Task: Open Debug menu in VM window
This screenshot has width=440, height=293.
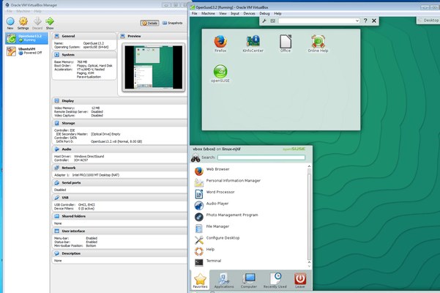Action: pos(264,13)
